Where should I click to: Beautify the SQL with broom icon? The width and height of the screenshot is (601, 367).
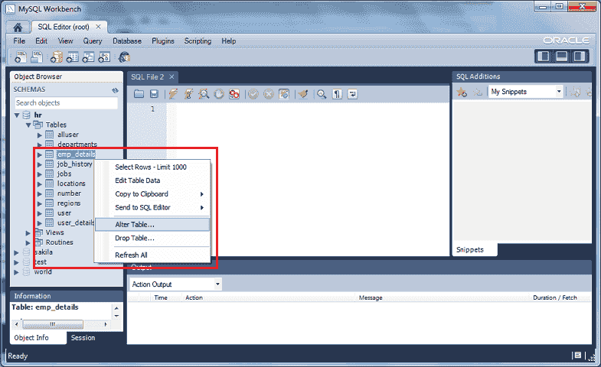point(303,94)
